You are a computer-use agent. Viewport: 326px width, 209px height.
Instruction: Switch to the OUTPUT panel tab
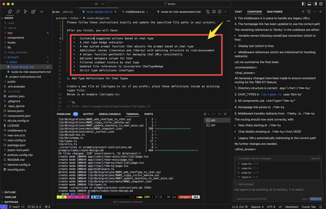click(x=88, y=114)
